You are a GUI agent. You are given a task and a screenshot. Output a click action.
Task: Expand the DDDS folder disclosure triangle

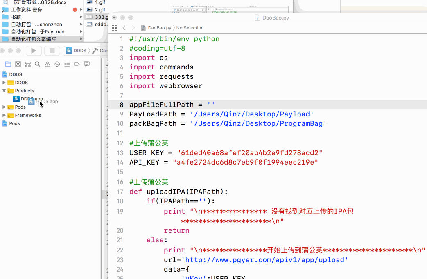pos(4,83)
